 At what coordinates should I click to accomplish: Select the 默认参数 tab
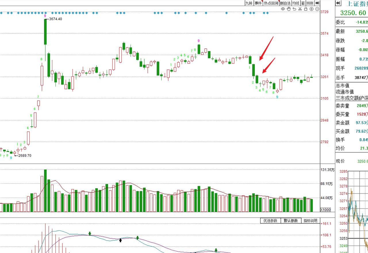tap(291, 221)
